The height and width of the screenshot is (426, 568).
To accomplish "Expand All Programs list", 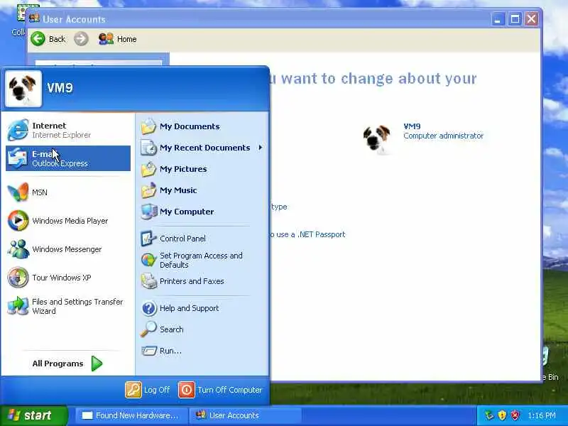I will 67,364.
